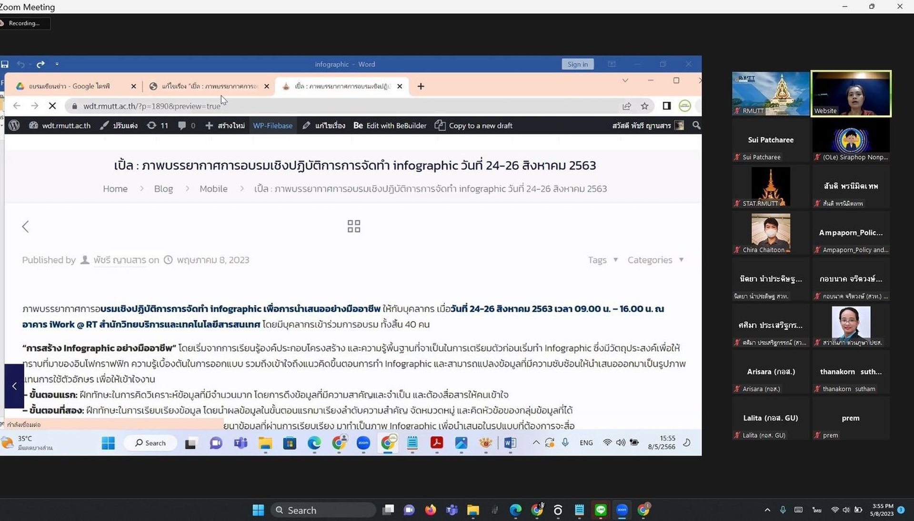
Task: Click the Undo arrow in Word title bar
Action: click(20, 64)
